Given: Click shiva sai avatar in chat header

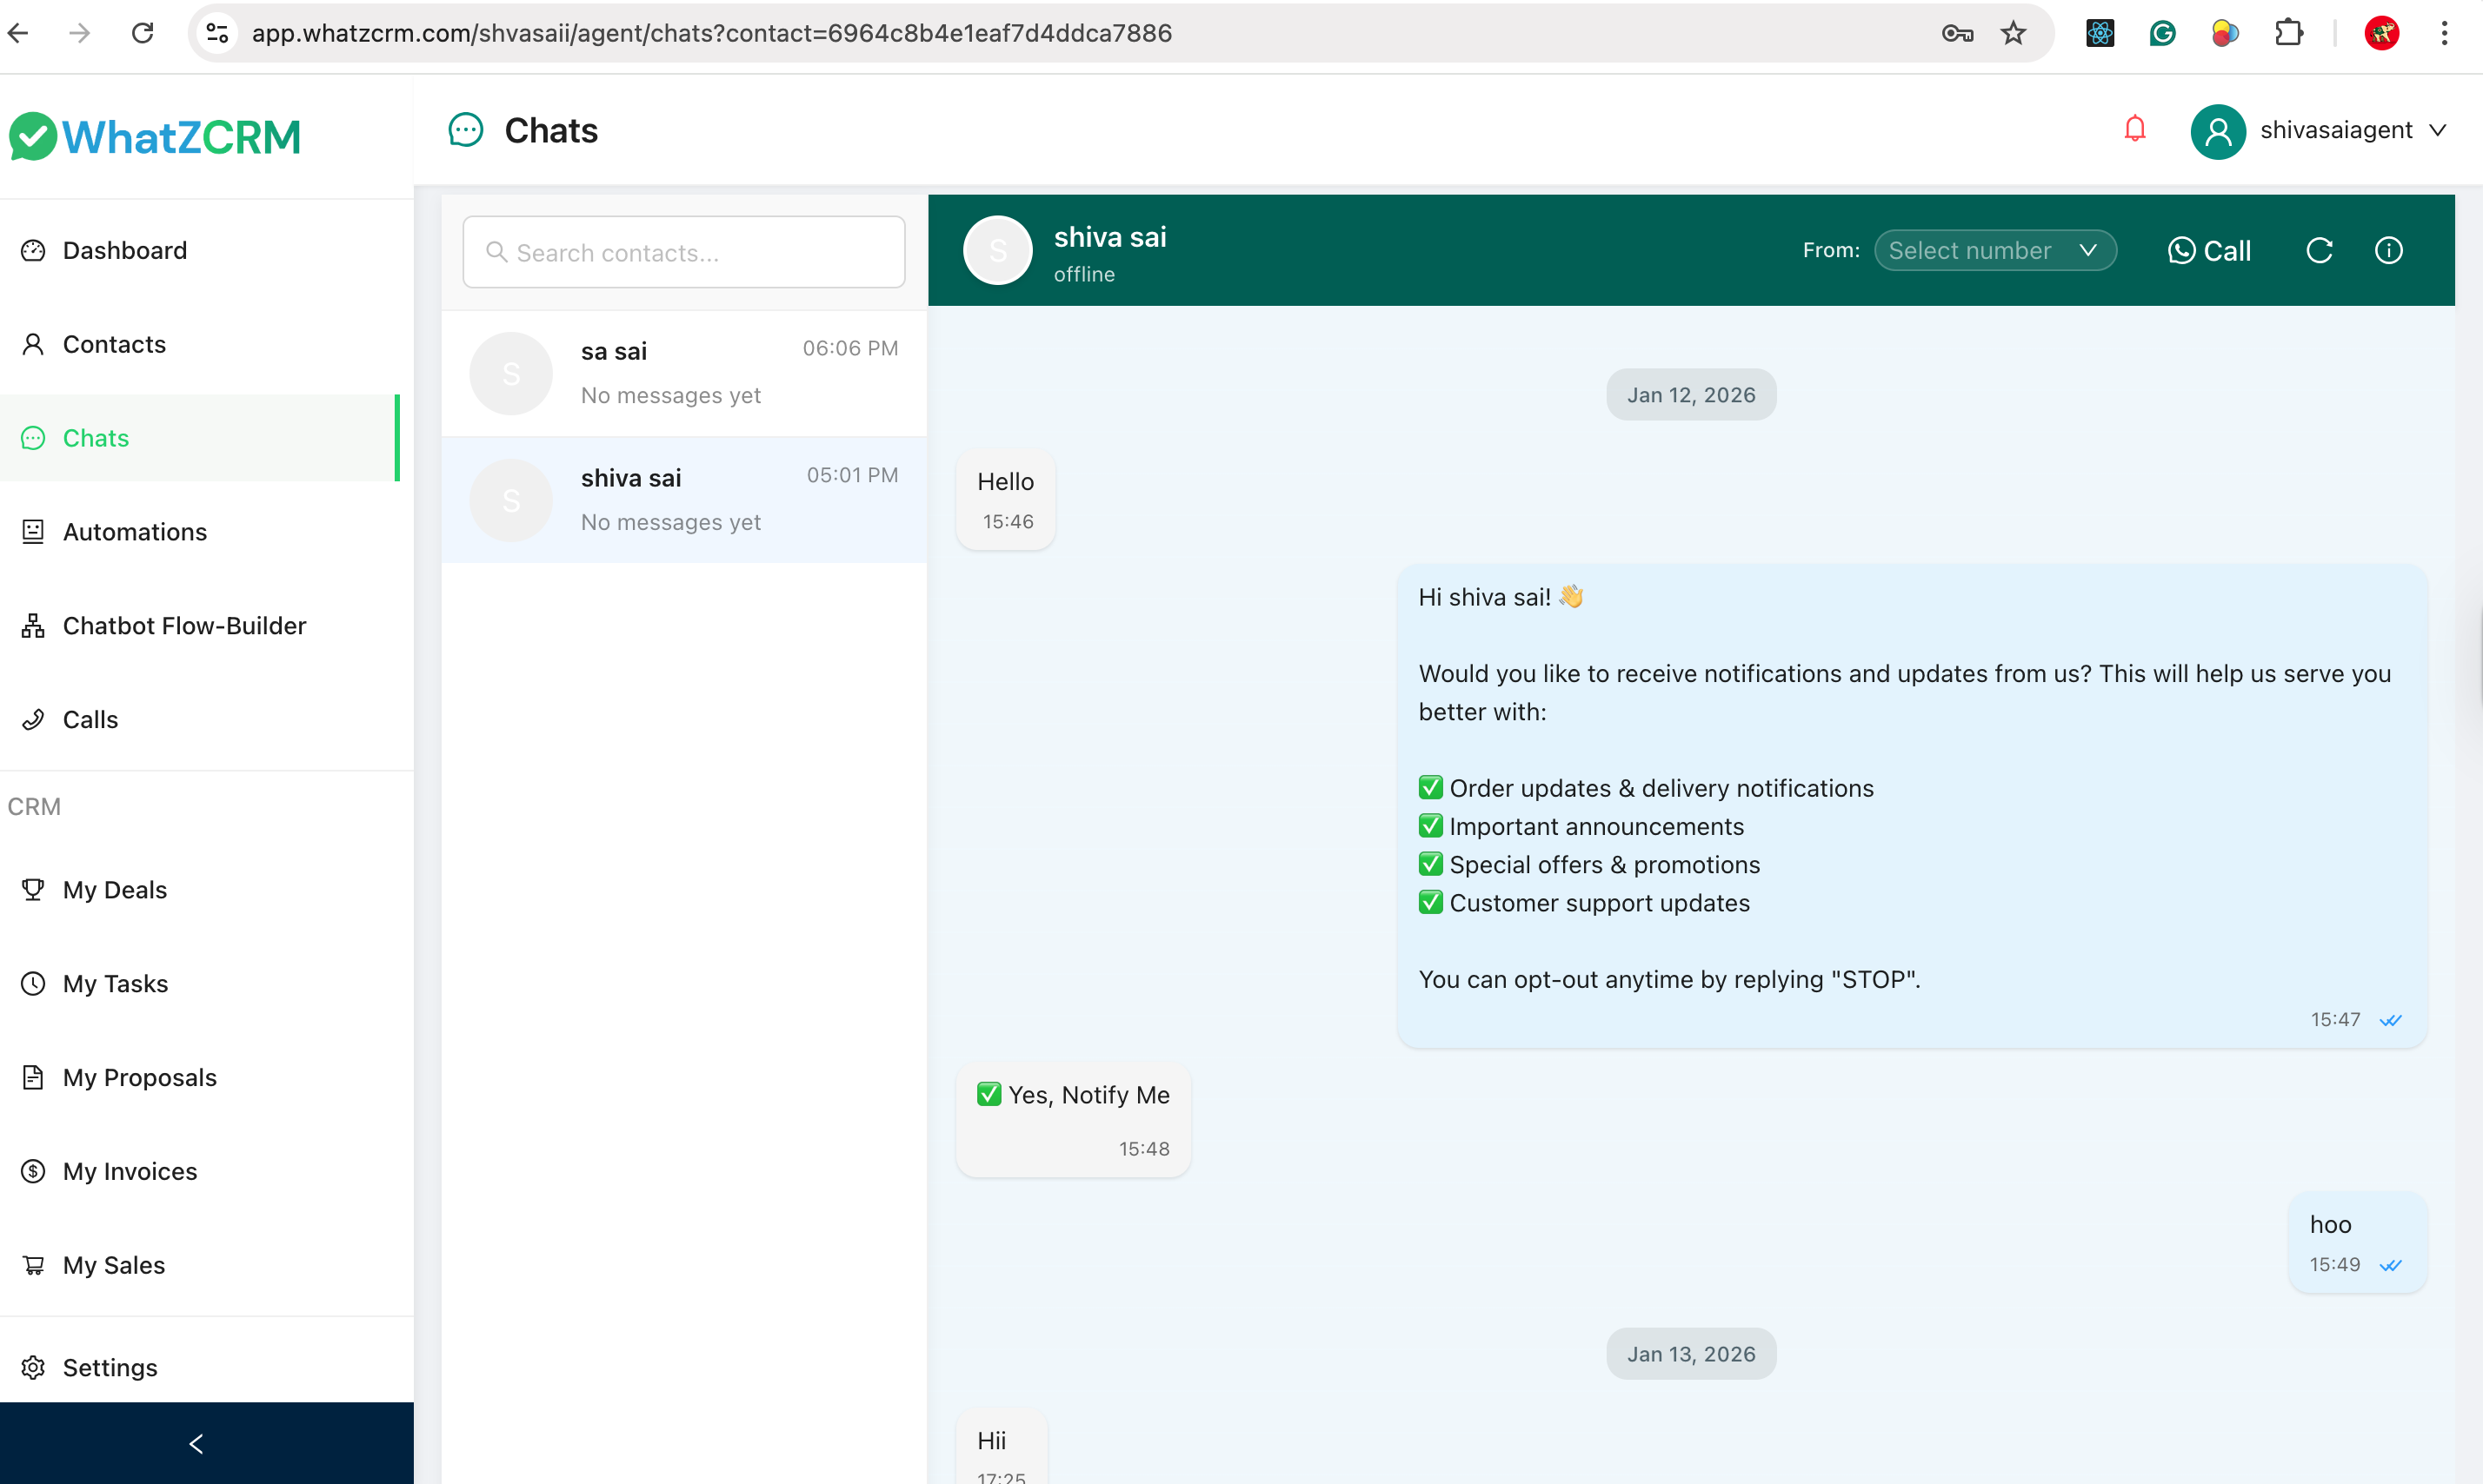Looking at the screenshot, I should tap(997, 250).
